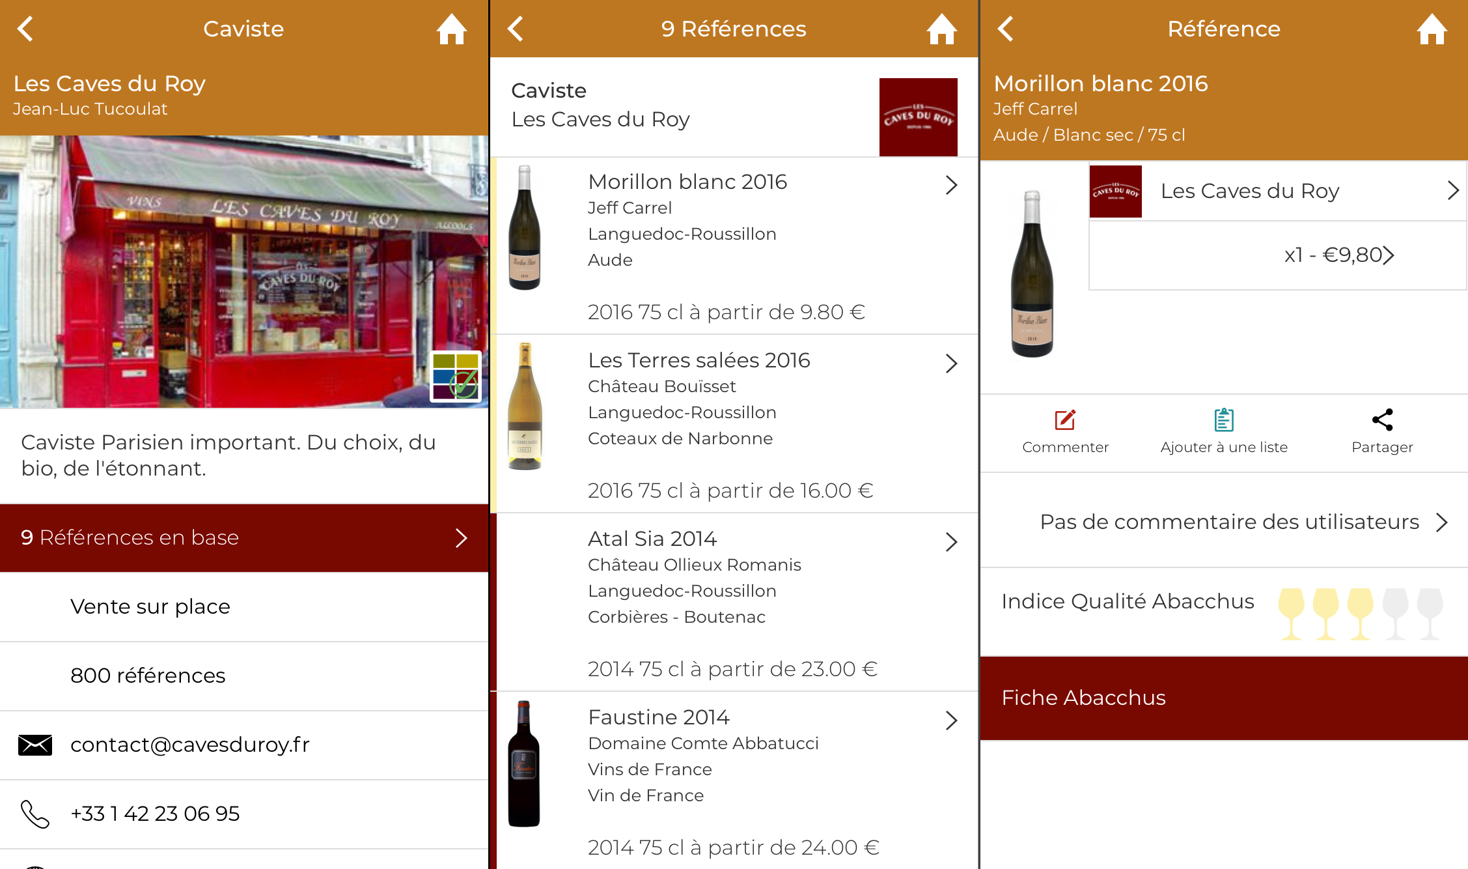Open Les Caves du Roy seller row
Image resolution: width=1468 pixels, height=869 pixels.
[x=1278, y=191]
